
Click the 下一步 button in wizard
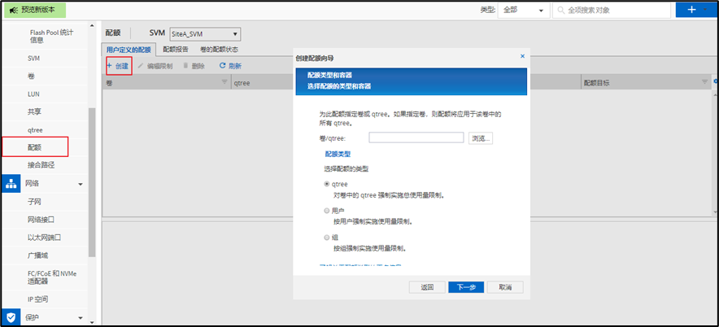coord(465,287)
